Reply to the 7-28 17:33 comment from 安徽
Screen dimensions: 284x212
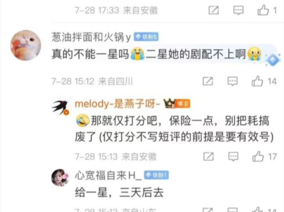(238, 10)
